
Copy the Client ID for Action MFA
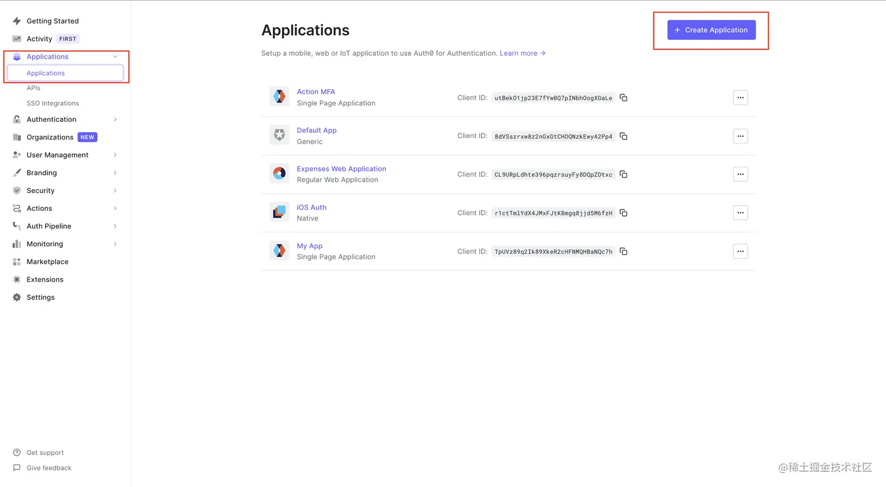point(623,98)
